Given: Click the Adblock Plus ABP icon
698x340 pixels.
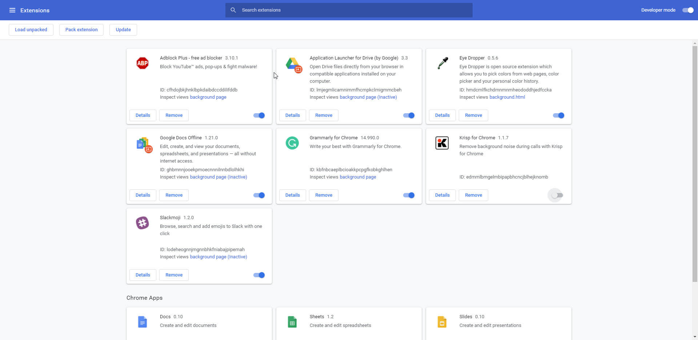Looking at the screenshot, I should 143,63.
